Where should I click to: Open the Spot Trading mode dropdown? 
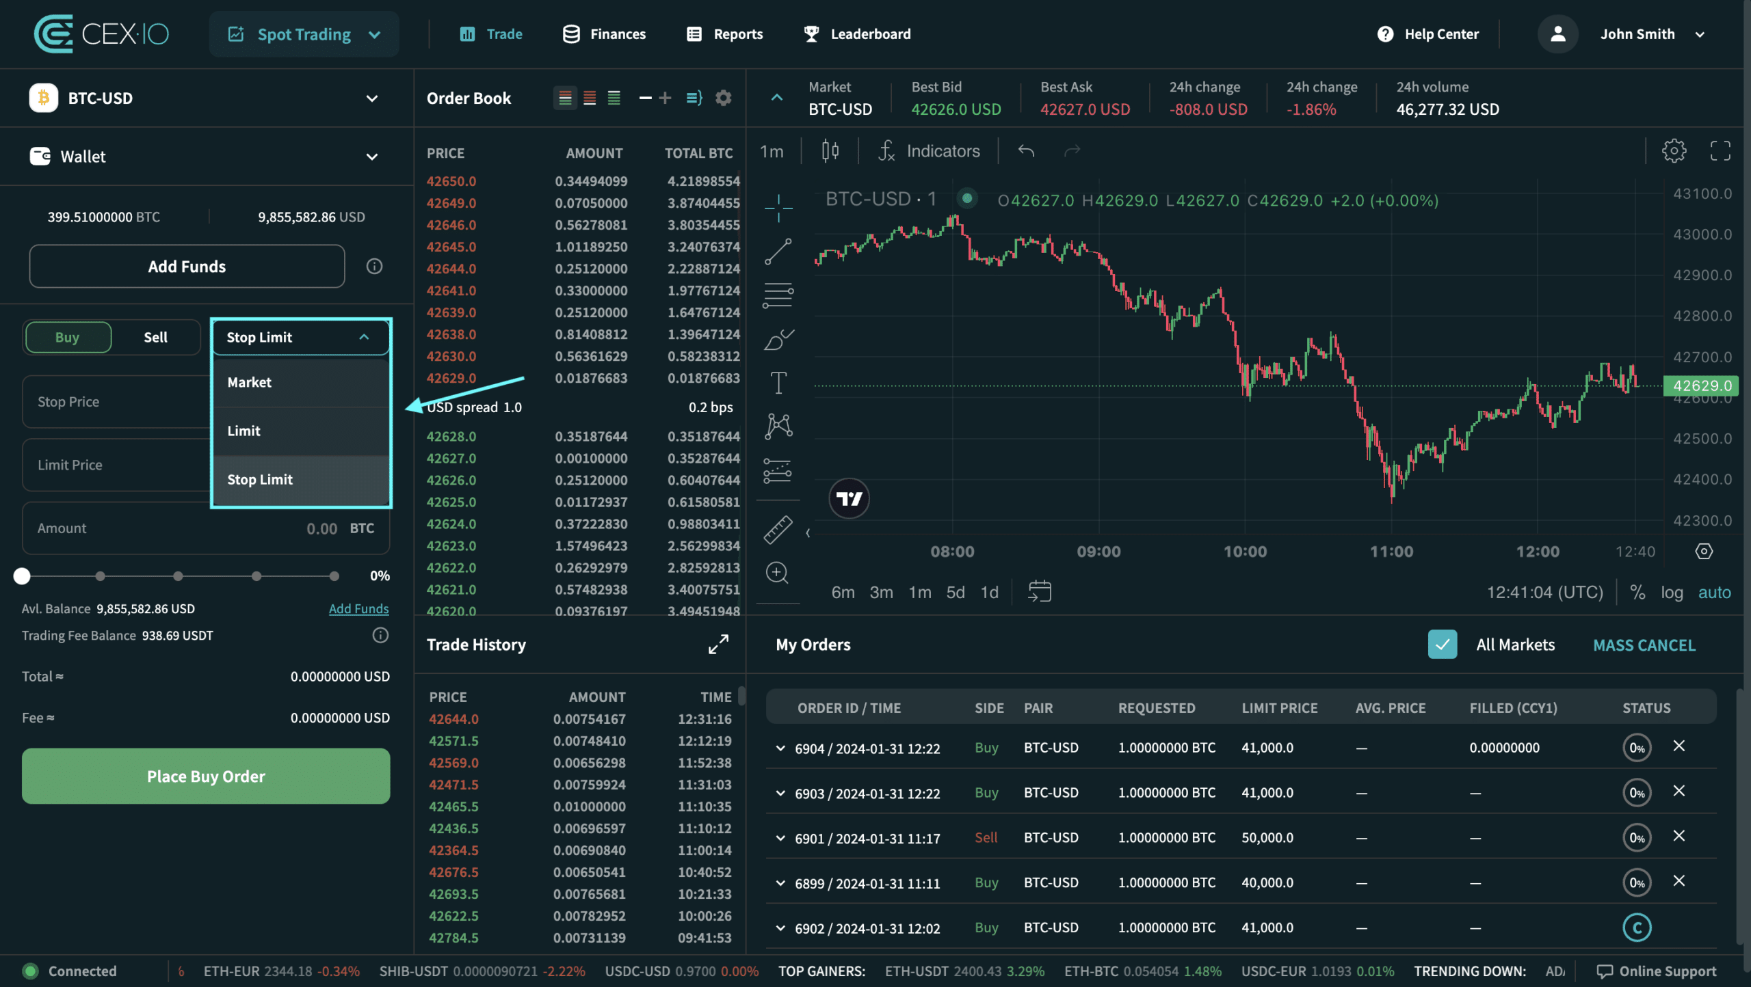[304, 34]
